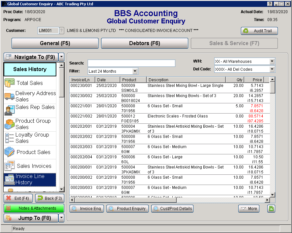
Task: Expand the Del Code dropdown
Action: click(271, 69)
